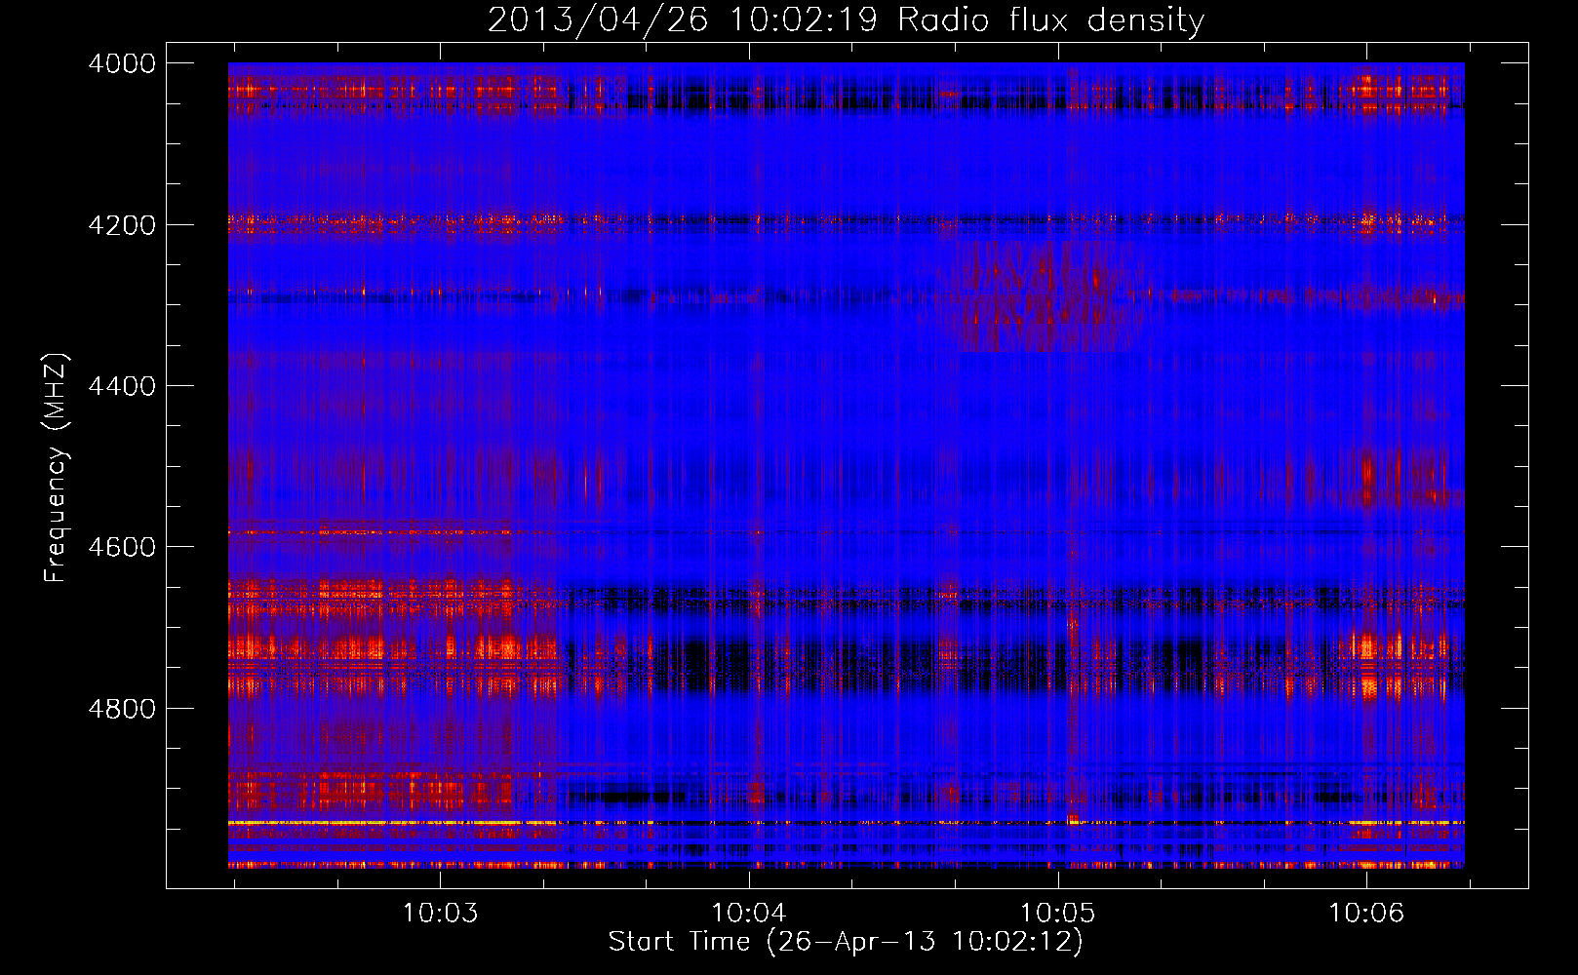
Task: Click the red burst patch near 4300 MHz
Action: click(1048, 296)
